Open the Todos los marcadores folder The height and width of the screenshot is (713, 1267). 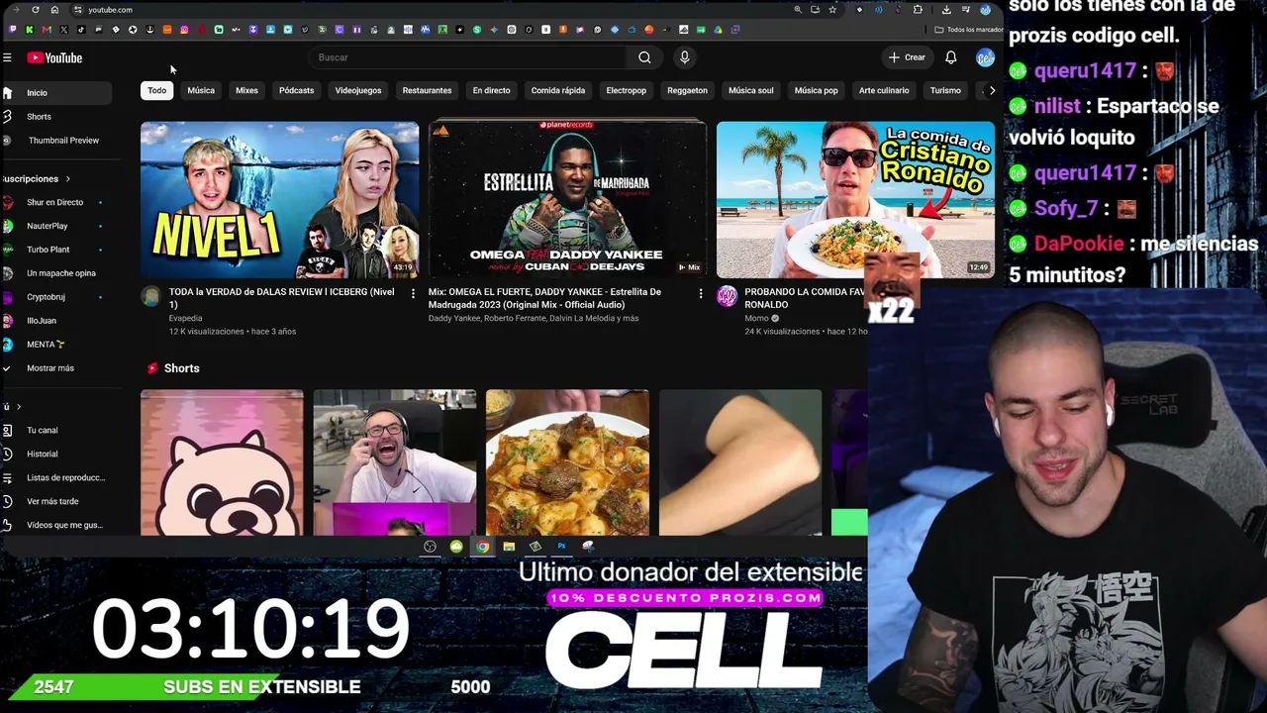pos(968,30)
